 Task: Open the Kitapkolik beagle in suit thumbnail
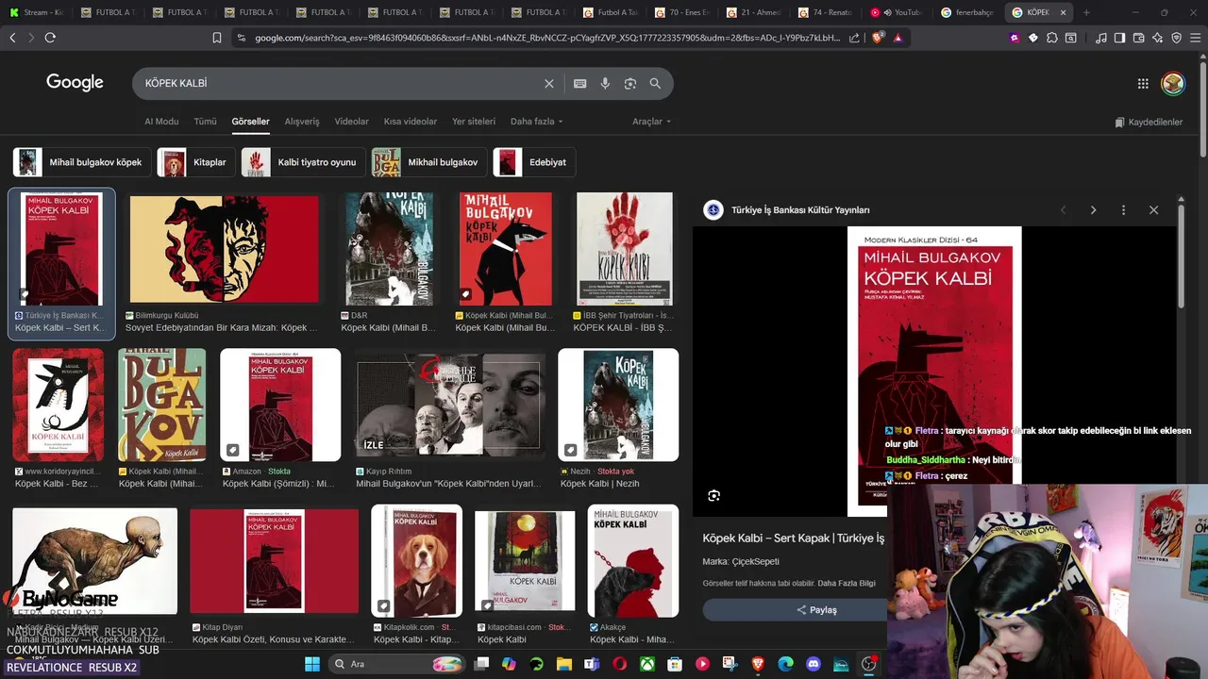click(416, 561)
